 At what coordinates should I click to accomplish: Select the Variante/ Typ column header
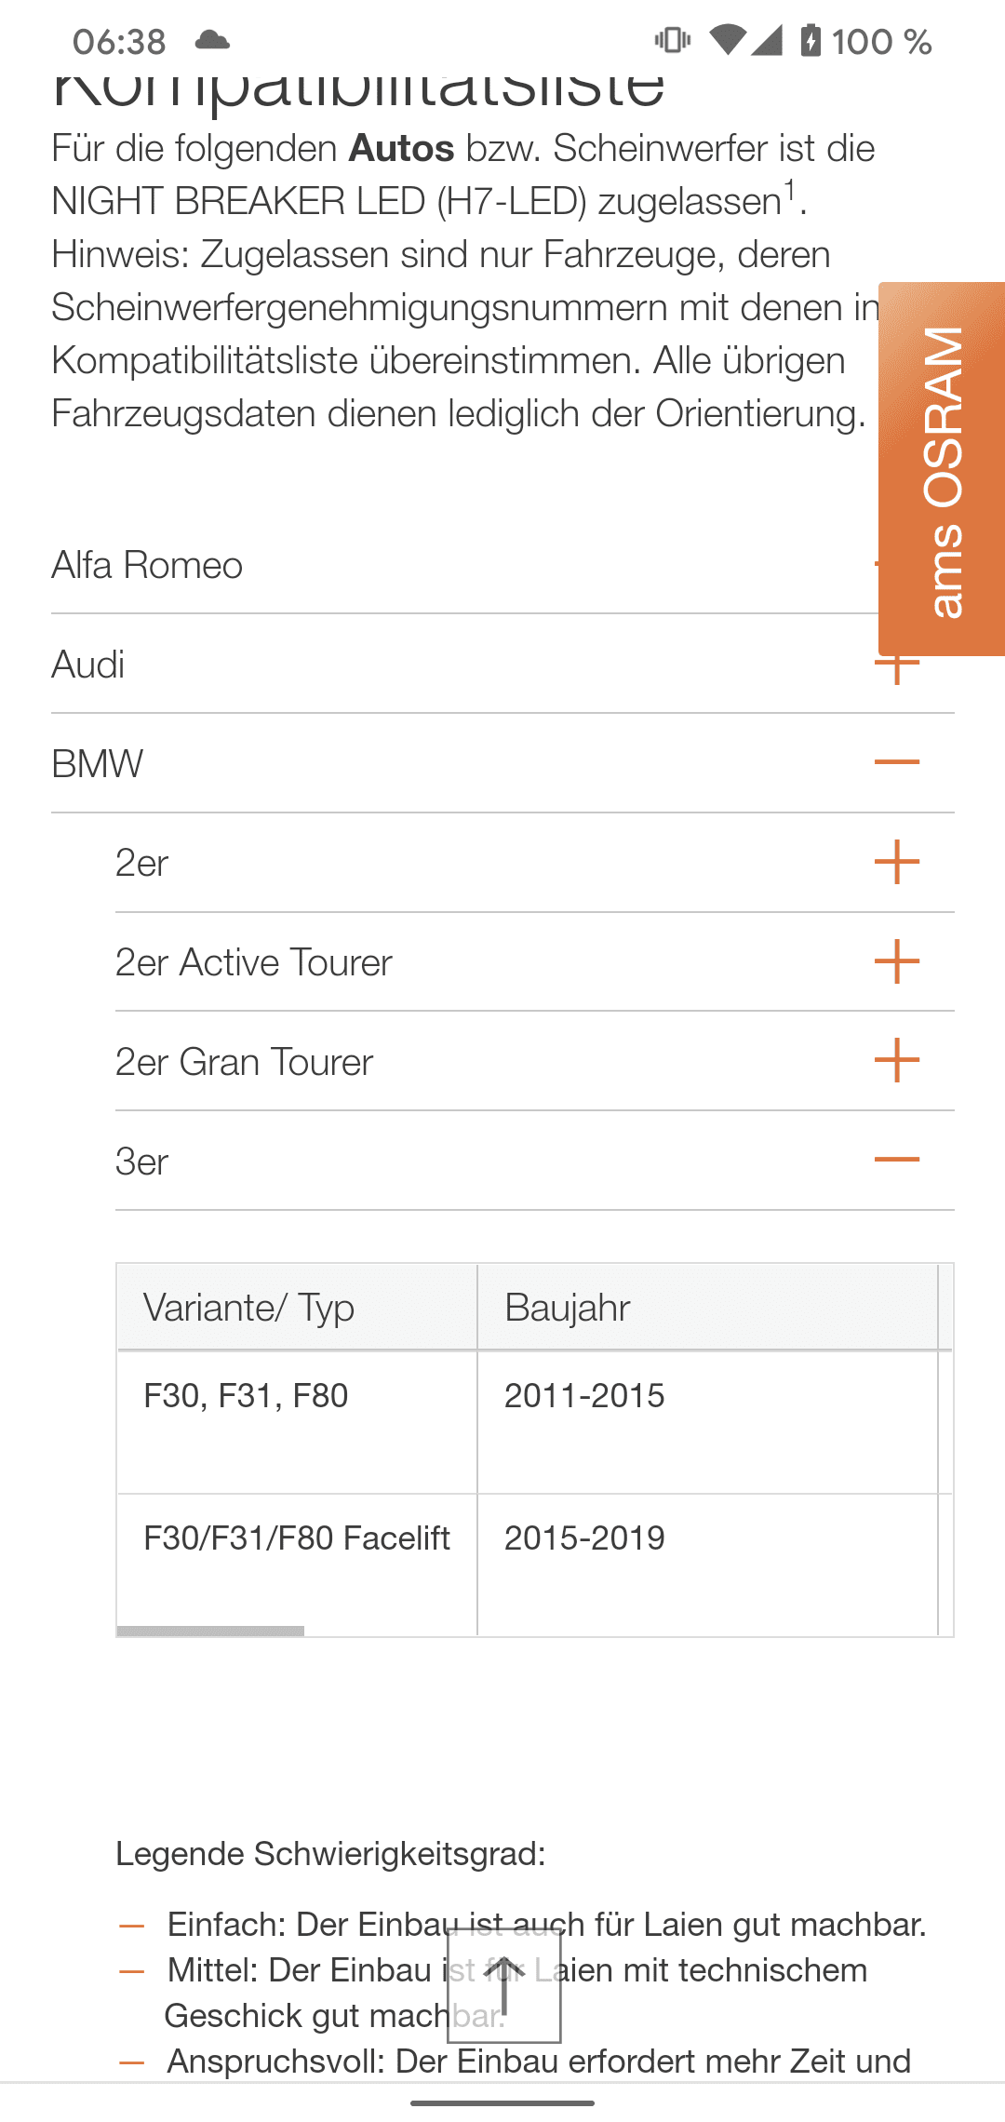297,1308
